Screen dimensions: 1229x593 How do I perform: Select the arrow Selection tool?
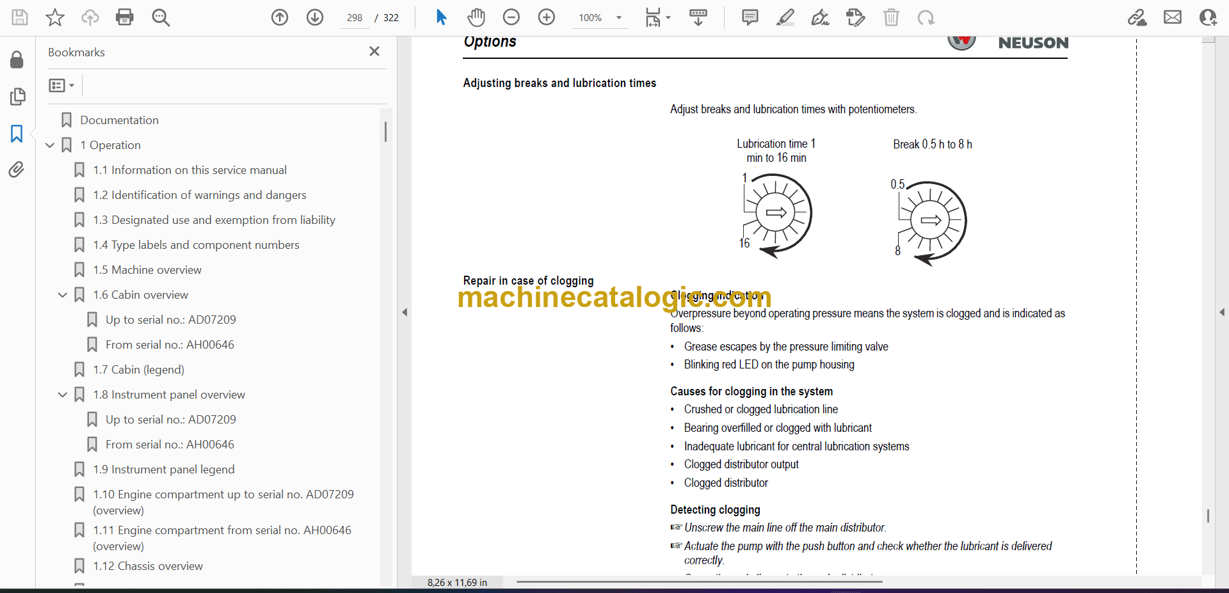[x=441, y=17]
